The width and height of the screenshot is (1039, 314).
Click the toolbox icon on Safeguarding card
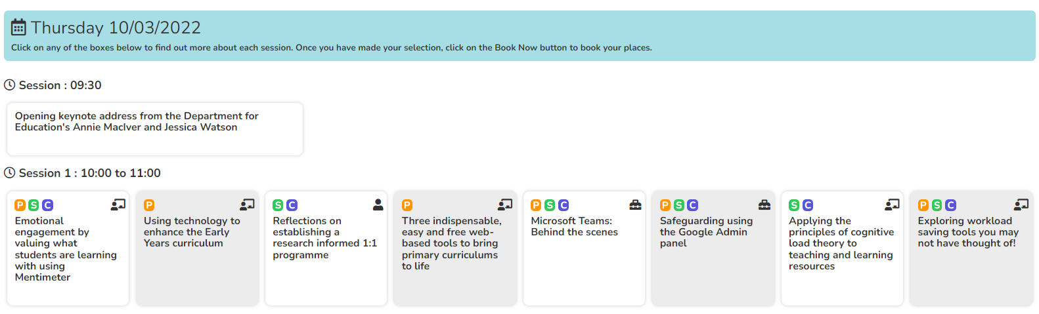pyautogui.click(x=764, y=205)
